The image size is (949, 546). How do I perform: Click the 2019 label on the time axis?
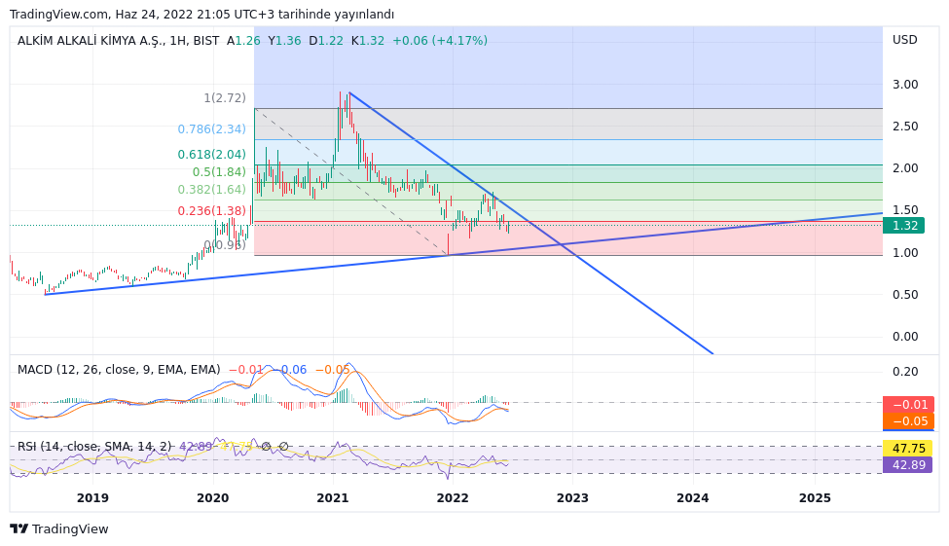coord(92,498)
